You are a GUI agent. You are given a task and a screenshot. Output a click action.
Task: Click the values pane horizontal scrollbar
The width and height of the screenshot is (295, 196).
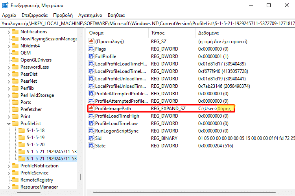[184, 192]
